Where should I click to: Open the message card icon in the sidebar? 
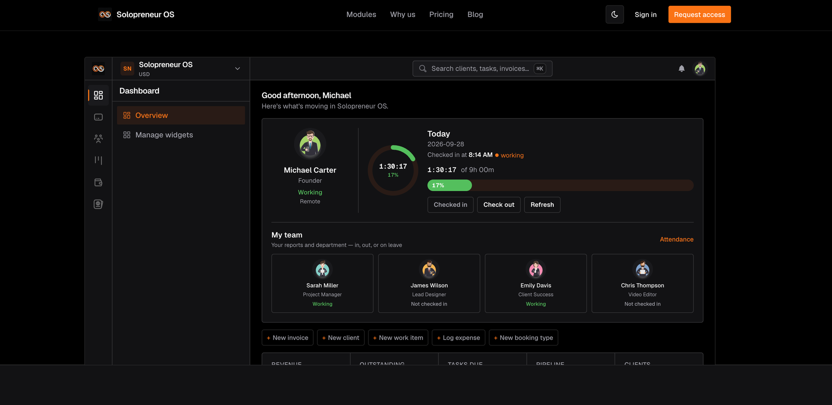(x=98, y=117)
